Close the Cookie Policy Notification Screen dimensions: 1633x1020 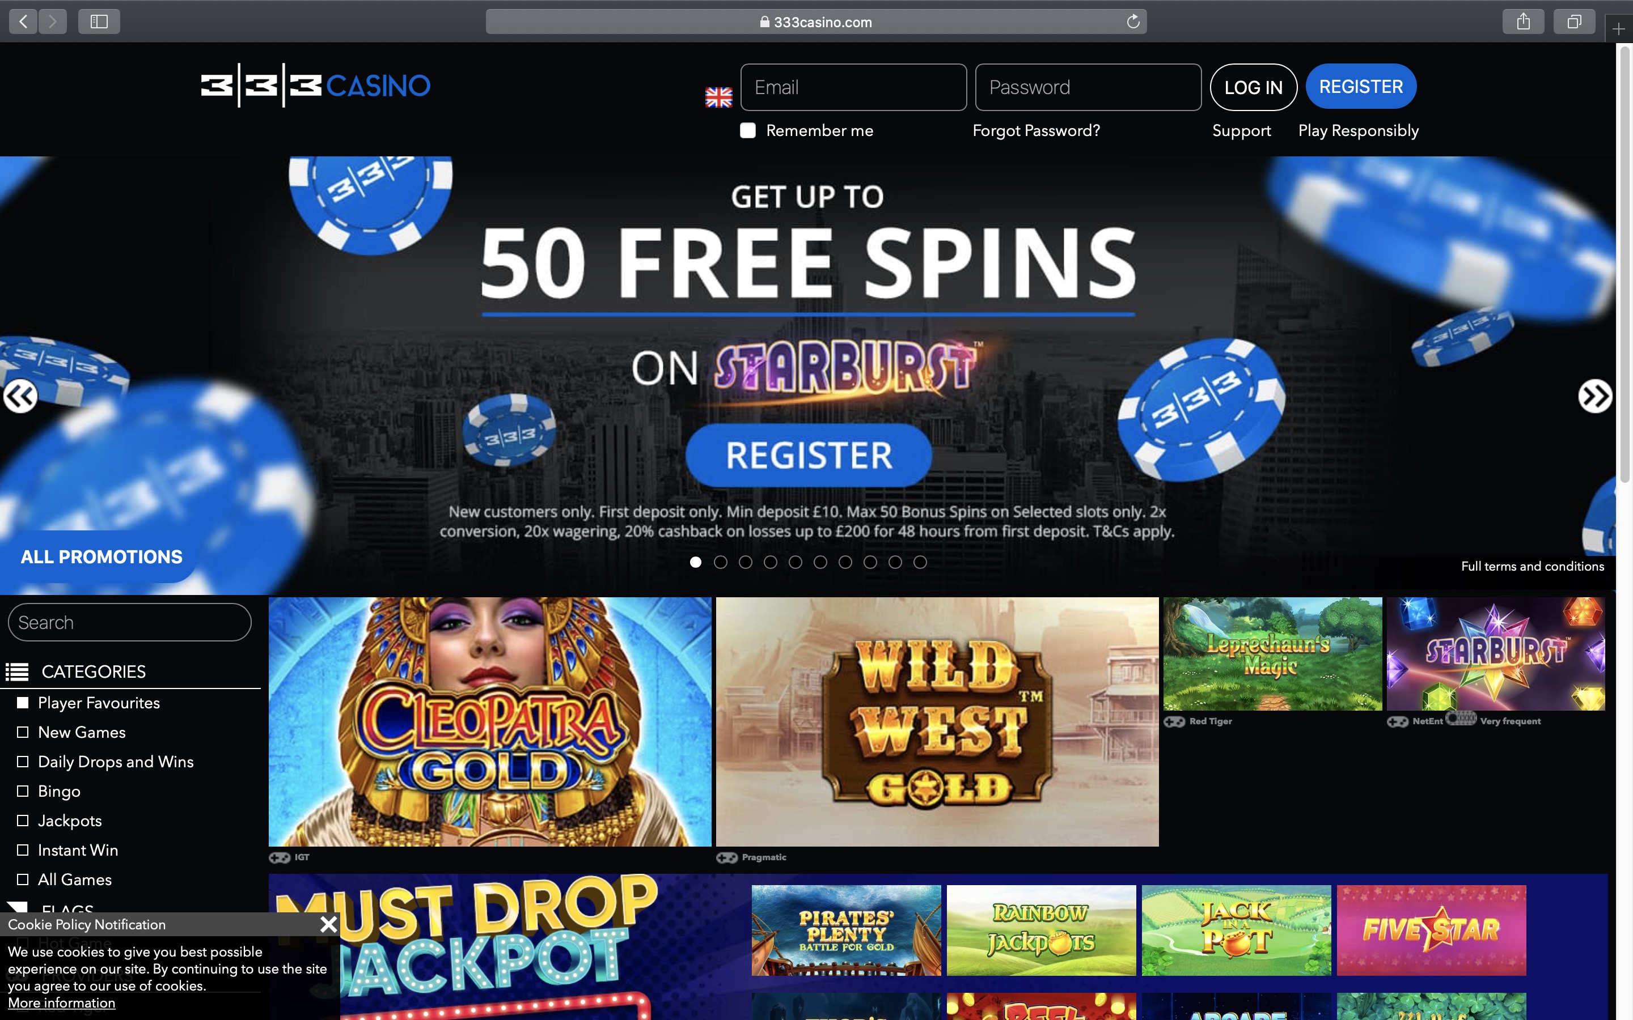click(329, 924)
